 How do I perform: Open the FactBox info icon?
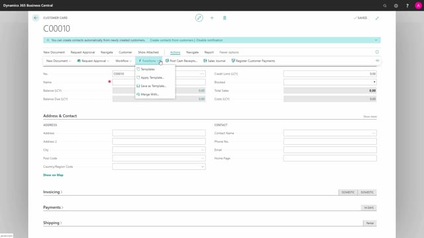(377, 52)
